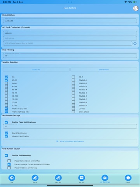Image resolution: width=140 pixels, height=187 pixels.
Task: Check the QO-100 satellite checkbox
Action: point(73,109)
